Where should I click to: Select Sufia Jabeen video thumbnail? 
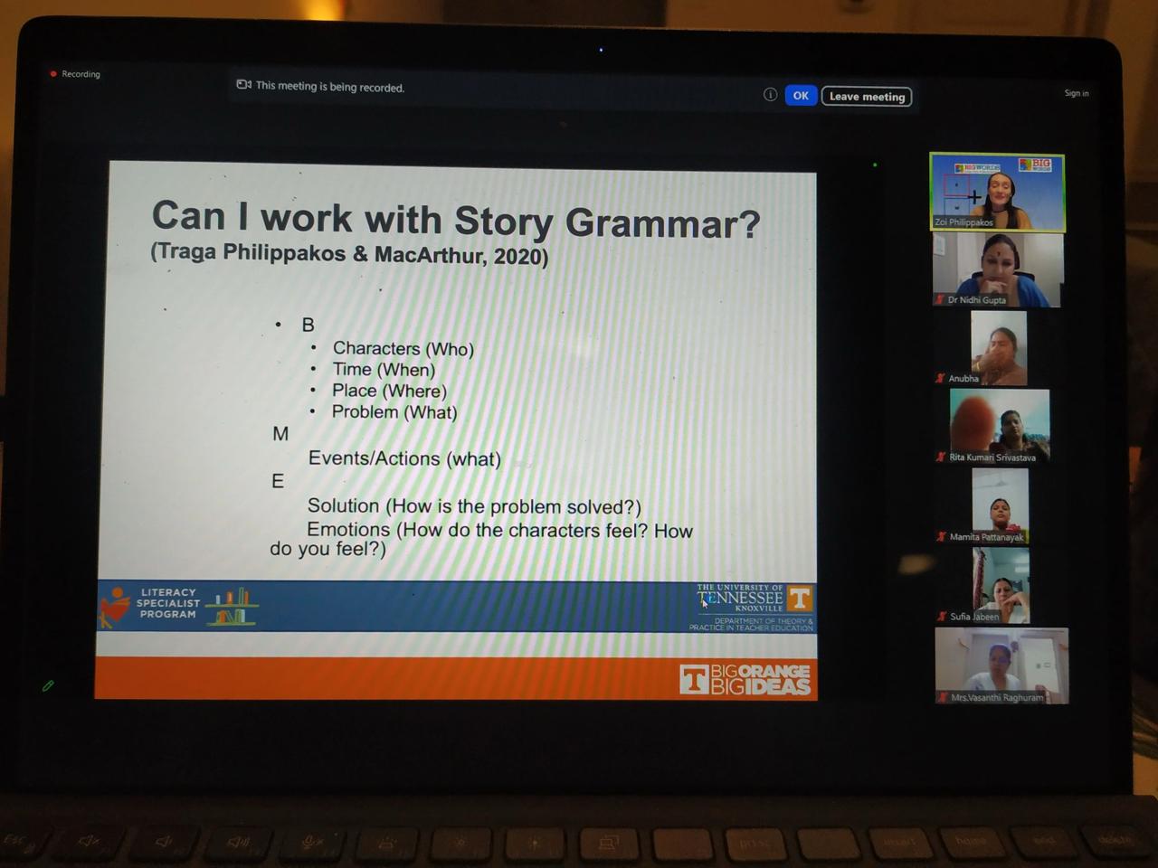(x=1000, y=586)
